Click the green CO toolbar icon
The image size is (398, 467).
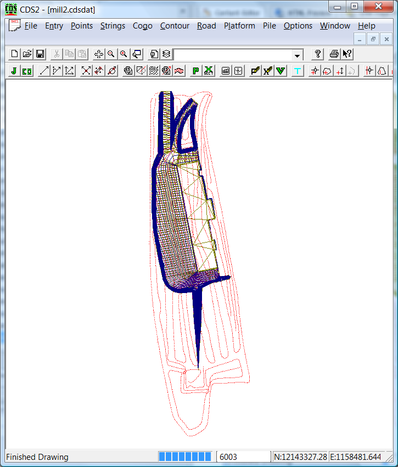point(26,71)
